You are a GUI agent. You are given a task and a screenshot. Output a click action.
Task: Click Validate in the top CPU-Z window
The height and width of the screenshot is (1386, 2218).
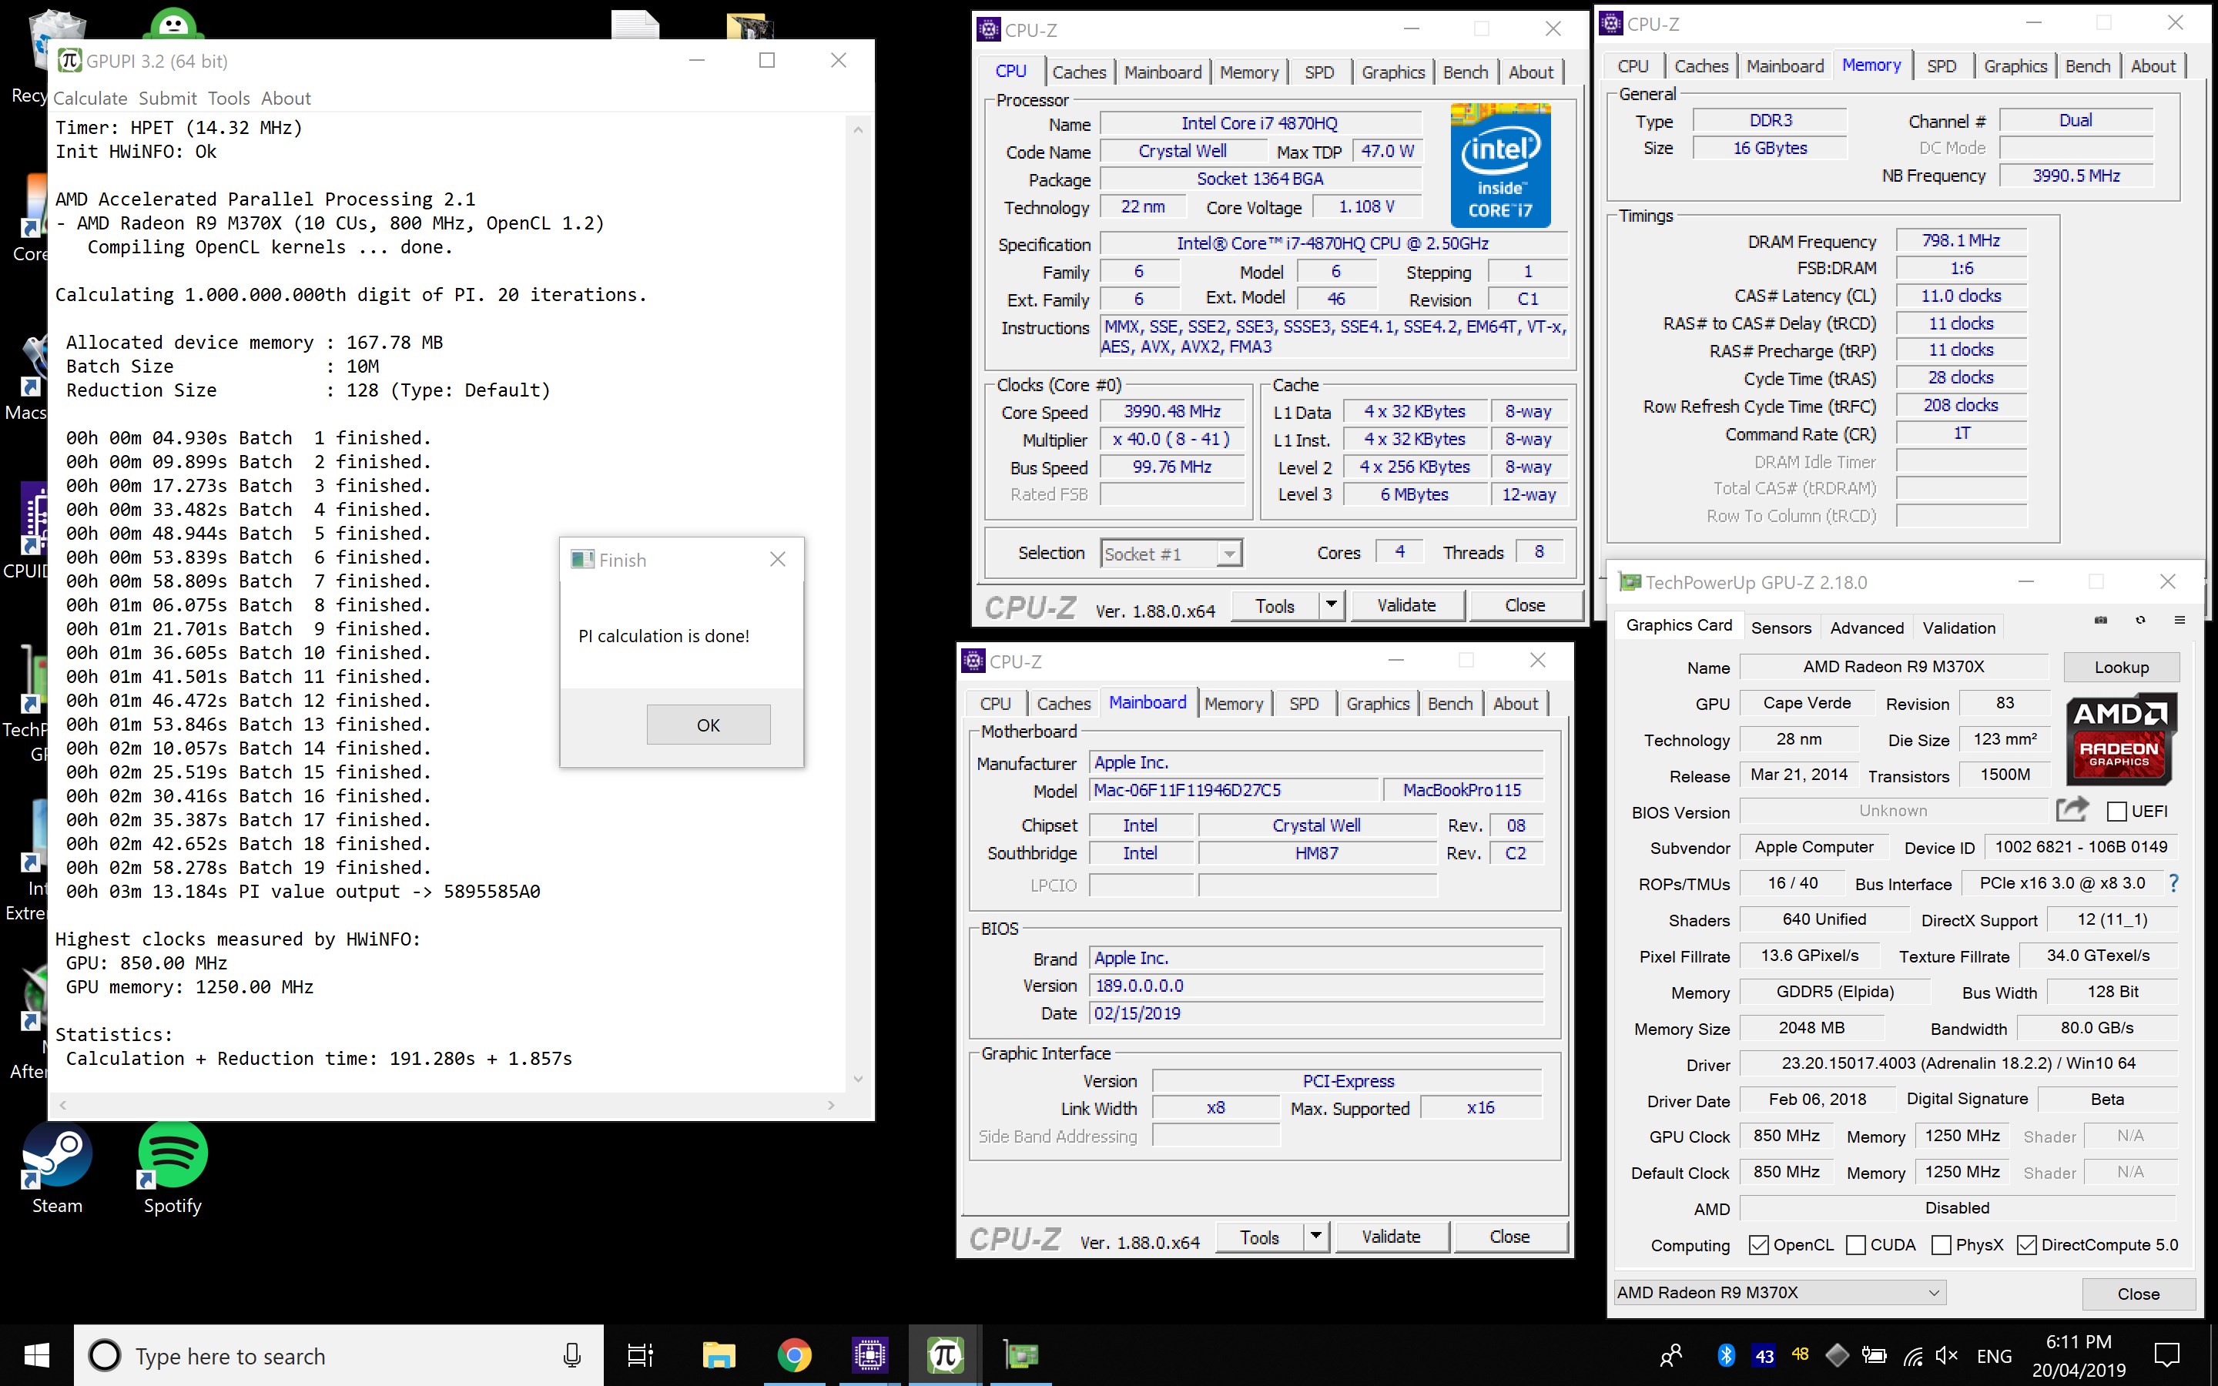tap(1406, 605)
